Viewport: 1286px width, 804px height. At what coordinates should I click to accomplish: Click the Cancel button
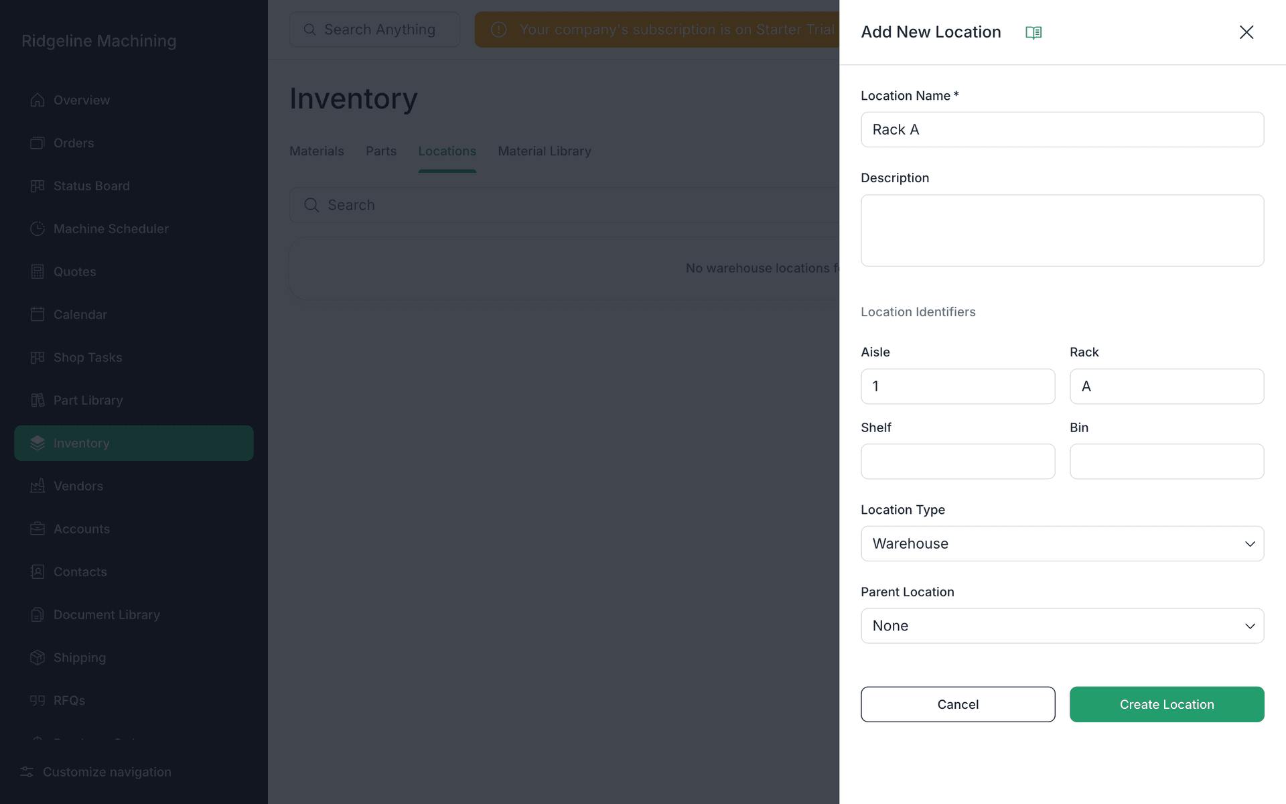pos(958,704)
